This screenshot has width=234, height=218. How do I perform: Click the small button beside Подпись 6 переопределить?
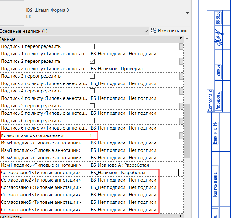[181, 121]
